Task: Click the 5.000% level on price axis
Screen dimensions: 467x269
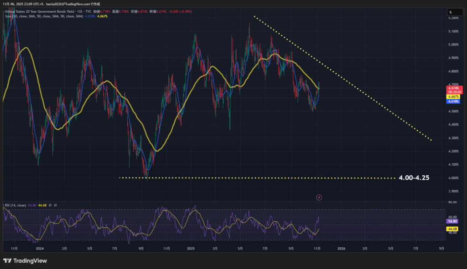Action: [x=453, y=45]
